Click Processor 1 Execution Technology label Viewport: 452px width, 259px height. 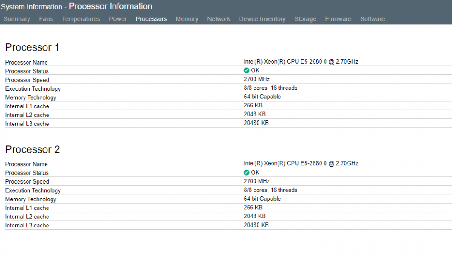pos(33,88)
